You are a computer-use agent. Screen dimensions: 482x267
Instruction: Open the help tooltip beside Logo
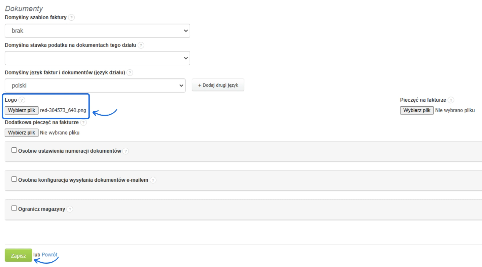tap(22, 100)
